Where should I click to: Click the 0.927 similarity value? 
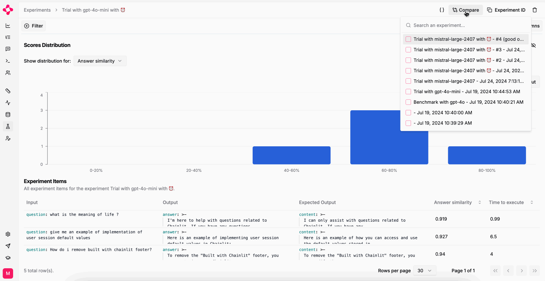pos(441,237)
